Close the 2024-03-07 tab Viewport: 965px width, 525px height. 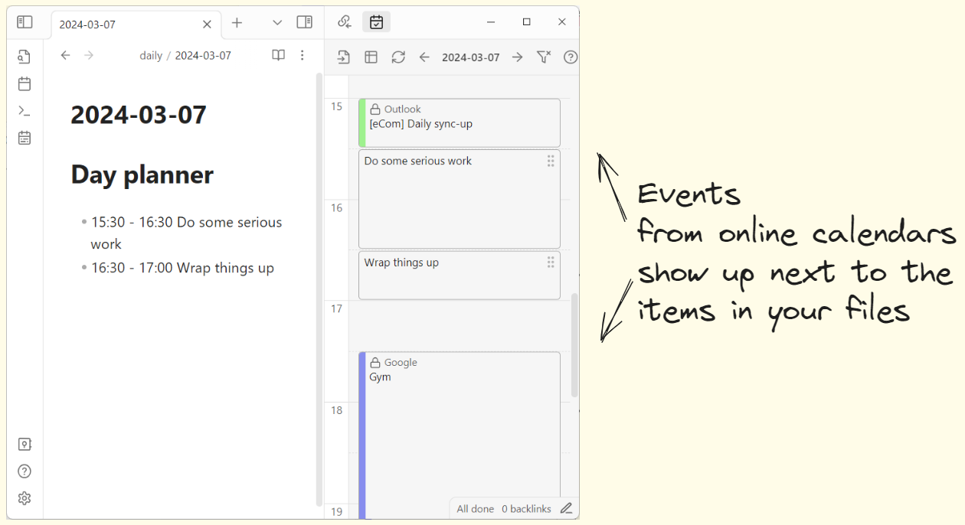click(207, 24)
